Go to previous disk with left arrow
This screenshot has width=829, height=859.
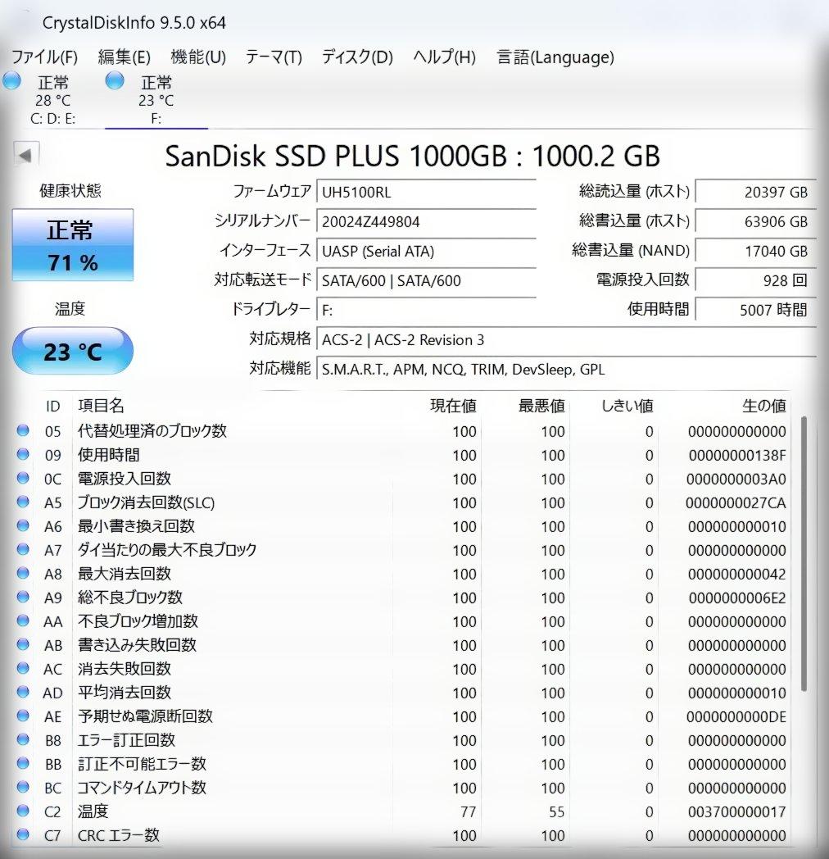pos(25,155)
